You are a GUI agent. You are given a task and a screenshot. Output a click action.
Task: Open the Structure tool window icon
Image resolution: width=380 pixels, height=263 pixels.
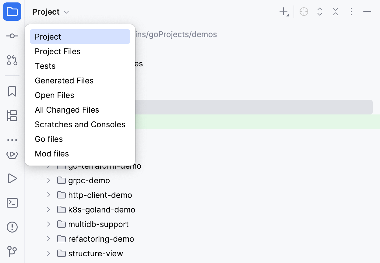pos(12,116)
